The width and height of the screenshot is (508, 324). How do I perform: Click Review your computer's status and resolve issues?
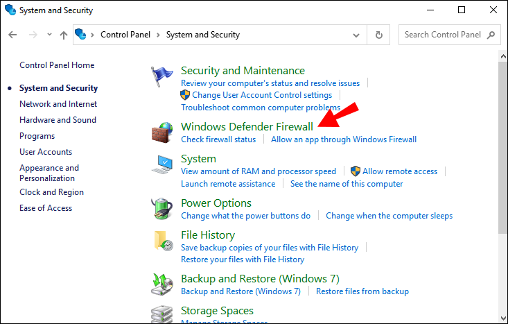[x=270, y=83]
